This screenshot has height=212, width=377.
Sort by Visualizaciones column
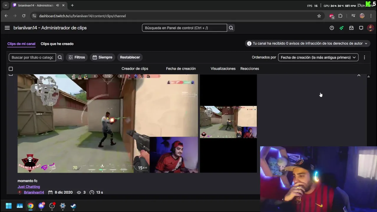tap(223, 69)
